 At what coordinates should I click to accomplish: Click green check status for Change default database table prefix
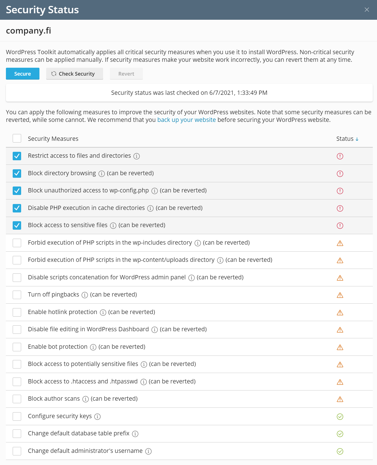pos(340,434)
